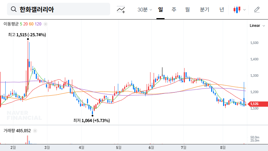Click the 1,300 price axis label
The image size is (268, 151).
coord(254,76)
